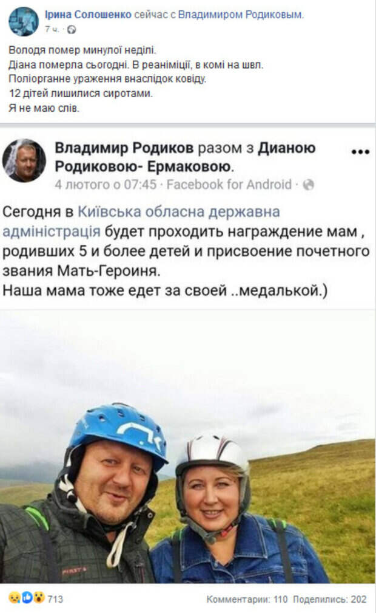Click the Ірина Солошенко name link
The width and height of the screenshot is (376, 613).
[88, 15]
